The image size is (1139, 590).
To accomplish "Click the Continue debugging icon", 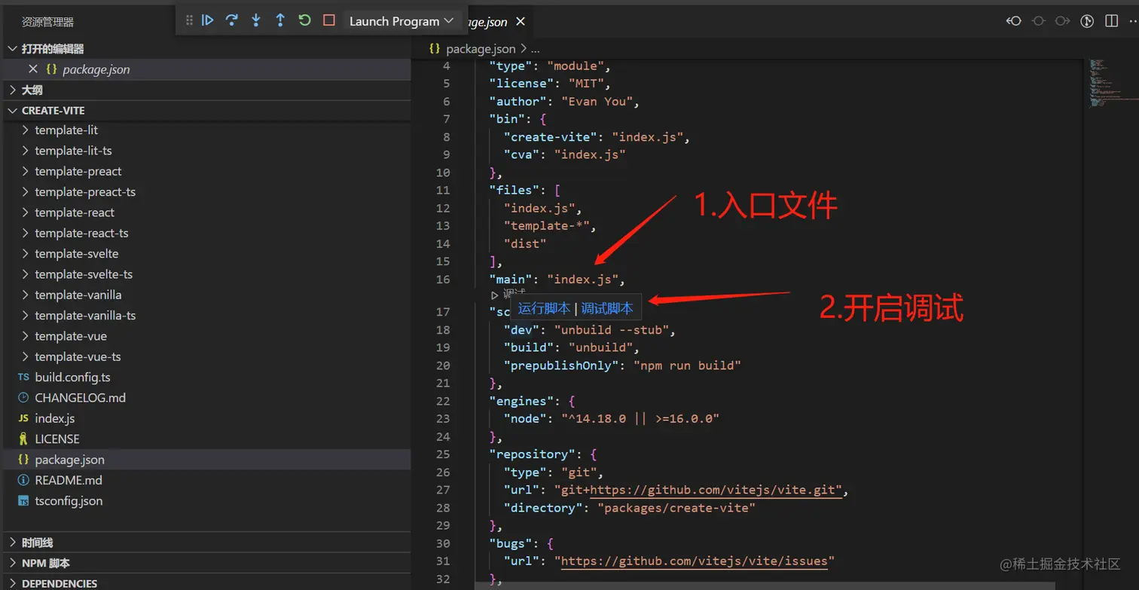I will (x=208, y=20).
